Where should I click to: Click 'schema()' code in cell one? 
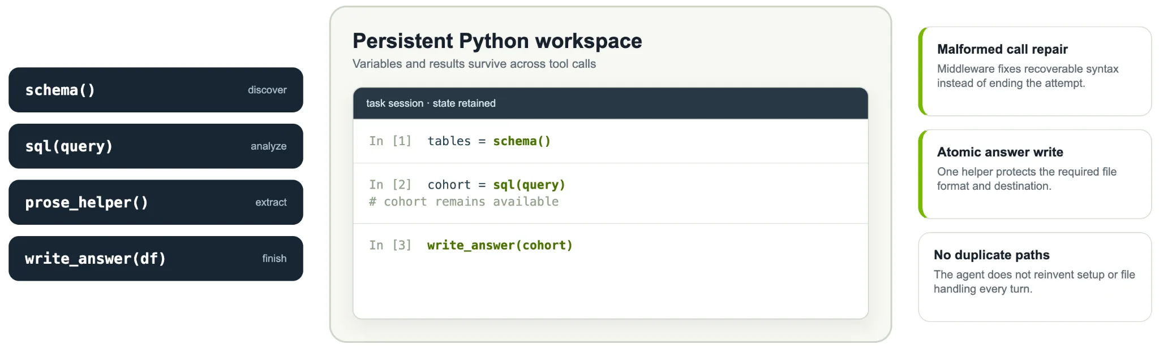522,141
